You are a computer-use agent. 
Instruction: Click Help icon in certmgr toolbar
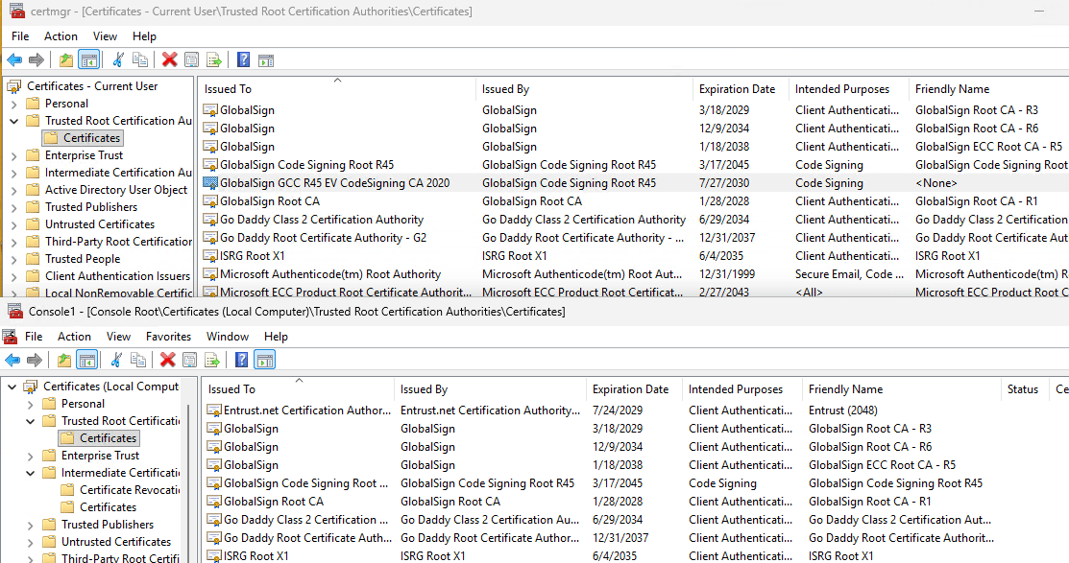point(243,59)
